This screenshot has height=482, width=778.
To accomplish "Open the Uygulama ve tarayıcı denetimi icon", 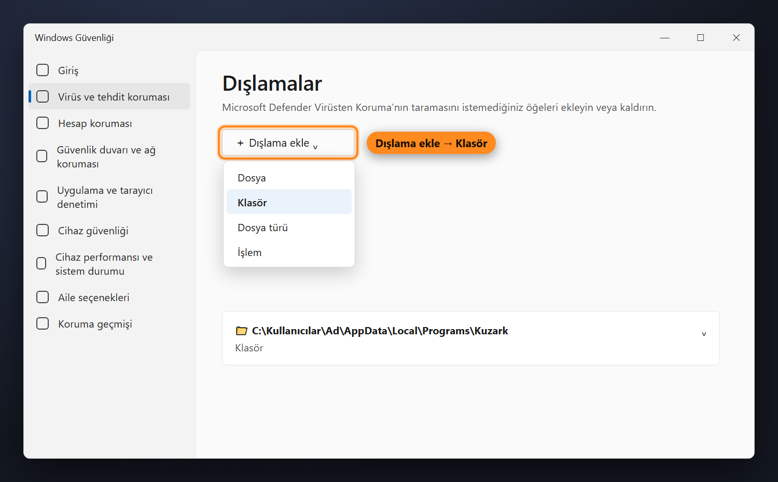I will tap(42, 196).
